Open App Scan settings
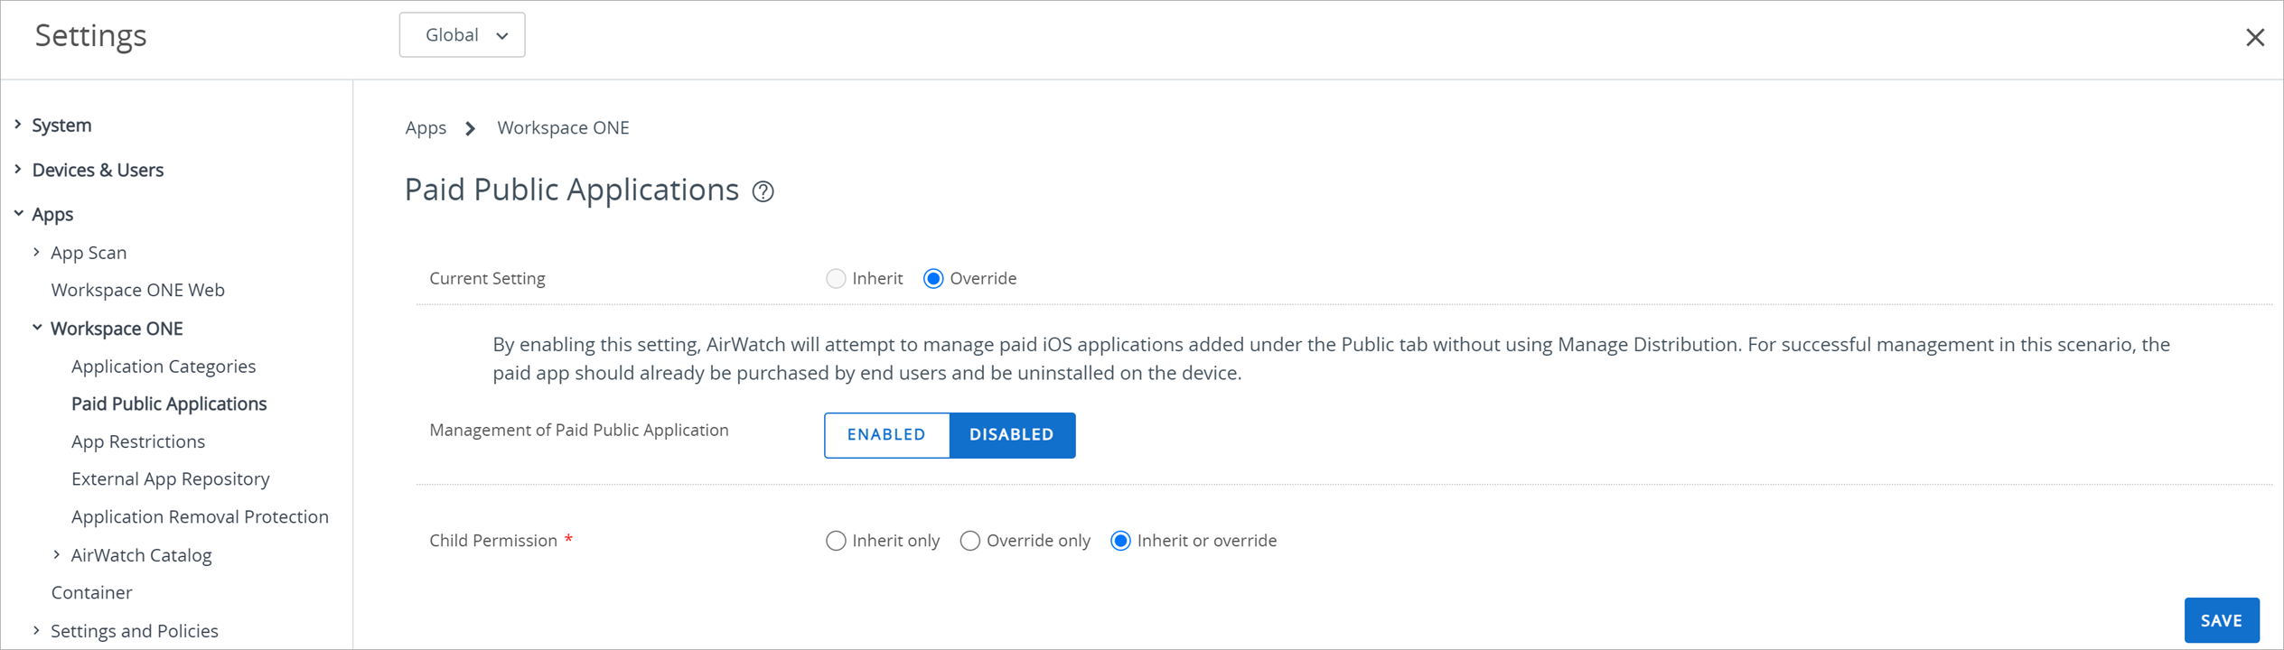 (x=89, y=253)
